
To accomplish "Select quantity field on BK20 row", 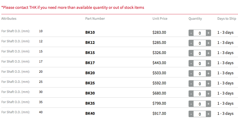I will pos(200,74).
